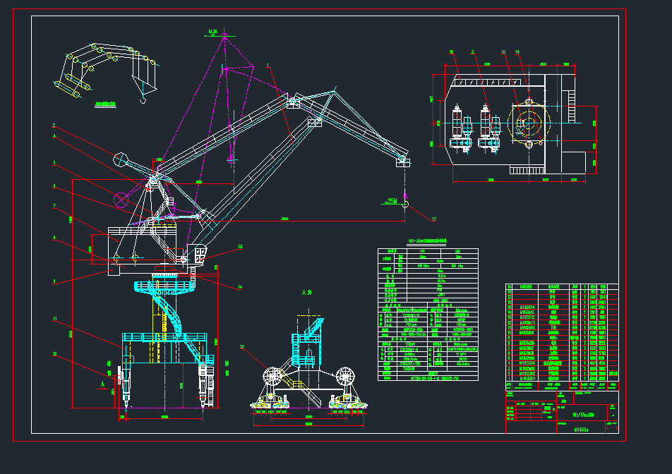
Task: Click callout number 12 near the bogie
Action: click(x=53, y=353)
